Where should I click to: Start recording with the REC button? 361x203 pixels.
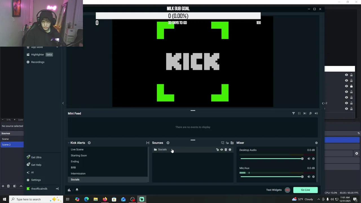click(287, 190)
